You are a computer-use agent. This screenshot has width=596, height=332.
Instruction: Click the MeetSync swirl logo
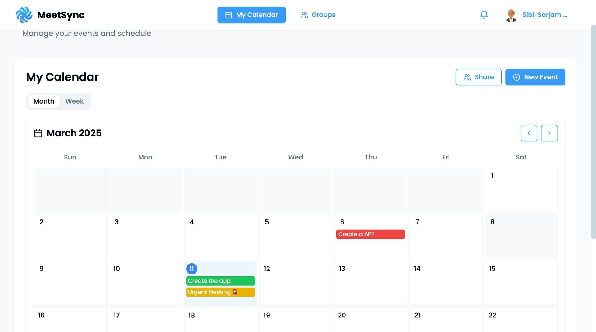tap(24, 15)
